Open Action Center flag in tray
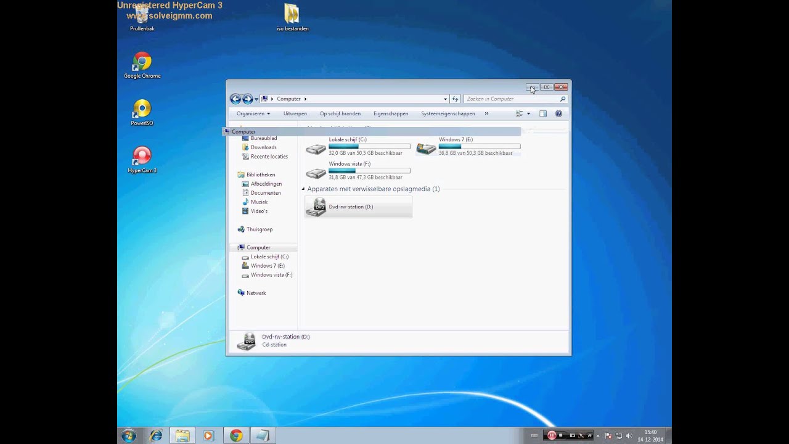 [x=609, y=436]
